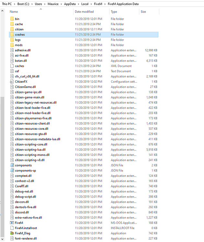Click the comptest.dll file icon

click(12, 176)
